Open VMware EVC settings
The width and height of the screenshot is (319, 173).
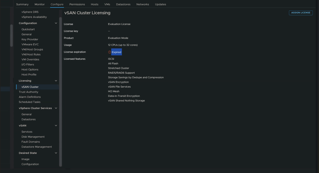click(x=30, y=44)
